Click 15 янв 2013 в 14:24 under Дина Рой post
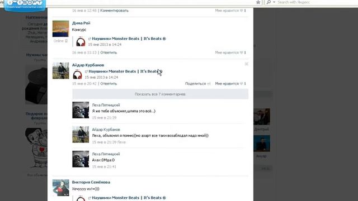Viewport: 358px width, 201px height. click(105, 45)
